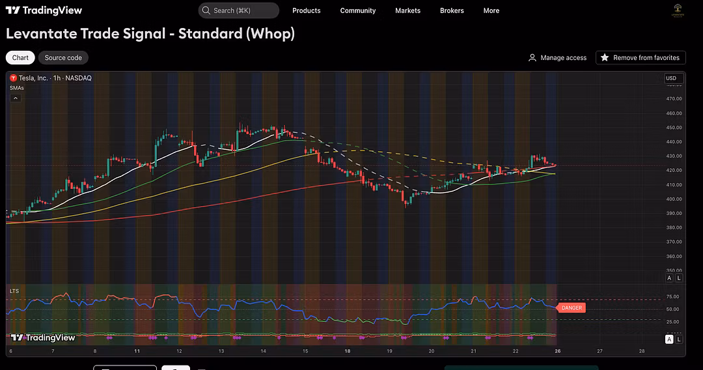Click the TradingView logo in header
Viewport: 703px width, 370px height.
point(44,10)
